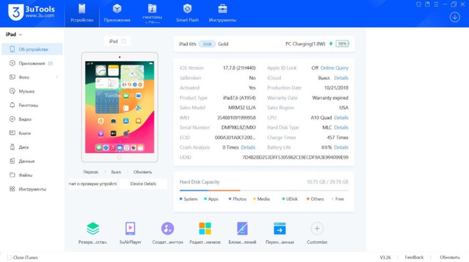Click the IMEI value 354881091999958
469x262 pixels.
click(236, 117)
